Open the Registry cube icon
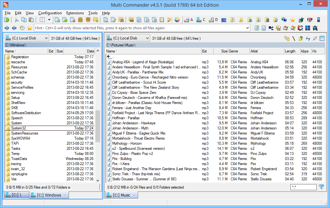 [301, 20]
